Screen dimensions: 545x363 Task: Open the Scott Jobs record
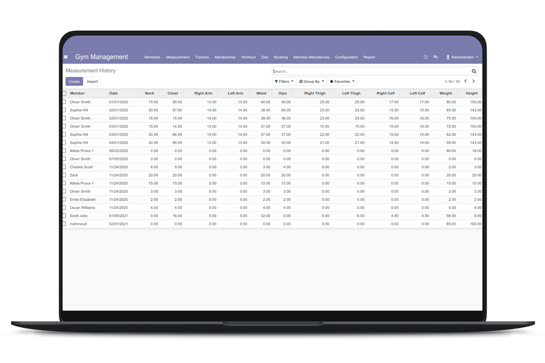(79, 216)
